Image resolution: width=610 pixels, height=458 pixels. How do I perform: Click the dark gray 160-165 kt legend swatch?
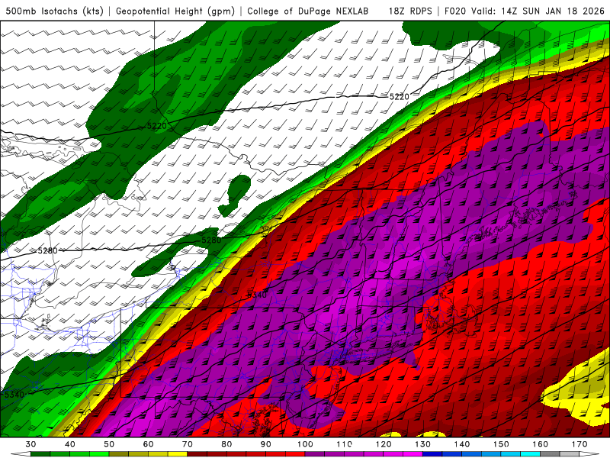[550, 453]
